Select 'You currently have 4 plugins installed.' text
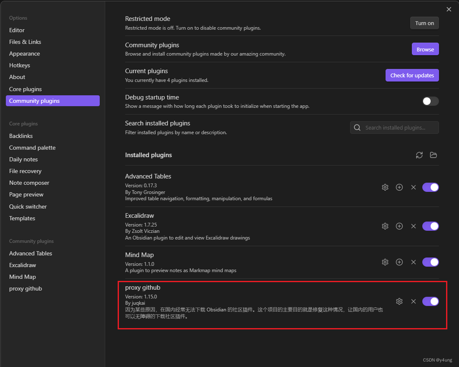The height and width of the screenshot is (367, 459). tap(166, 80)
